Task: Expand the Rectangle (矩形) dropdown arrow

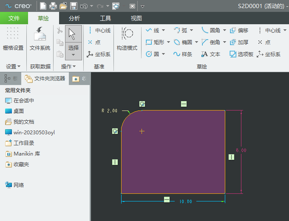Action: [168, 42]
